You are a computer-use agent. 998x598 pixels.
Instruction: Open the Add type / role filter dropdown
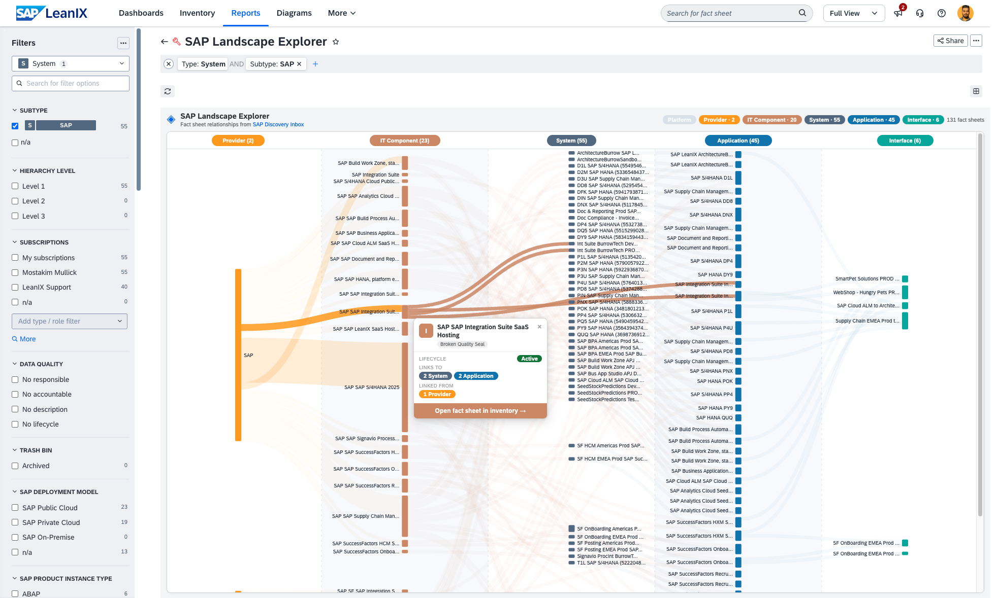pyautogui.click(x=70, y=321)
